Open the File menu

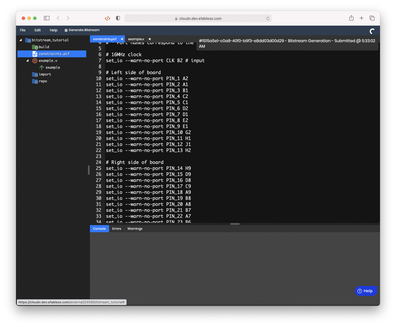coord(23,30)
